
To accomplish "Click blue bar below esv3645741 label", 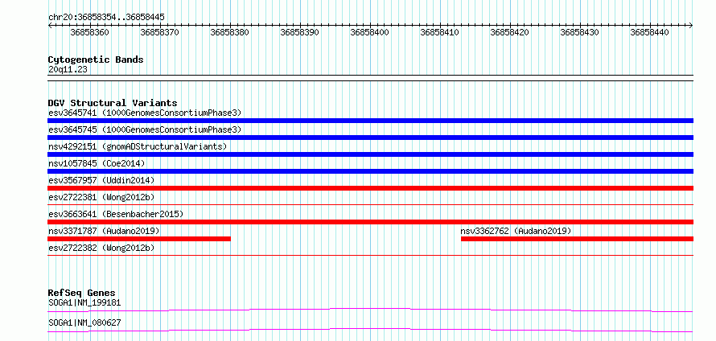I will pyautogui.click(x=370, y=121).
